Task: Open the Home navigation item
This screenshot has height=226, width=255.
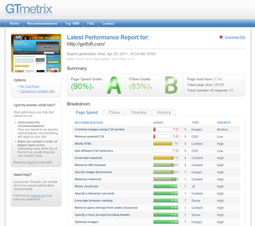Action: tap(14, 24)
